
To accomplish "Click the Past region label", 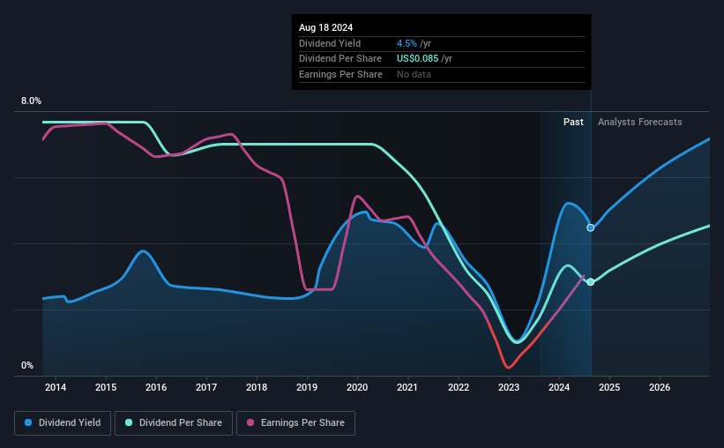I will point(573,122).
